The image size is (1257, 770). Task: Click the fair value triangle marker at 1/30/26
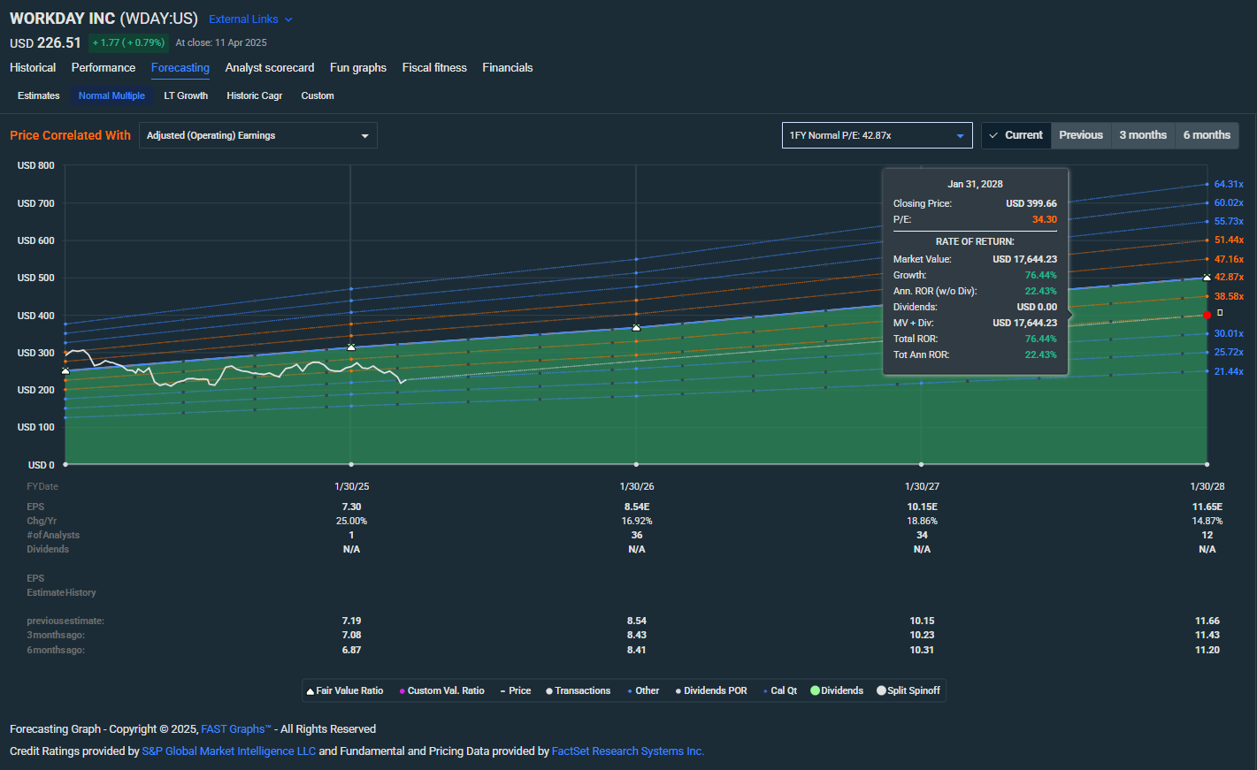[x=636, y=328]
